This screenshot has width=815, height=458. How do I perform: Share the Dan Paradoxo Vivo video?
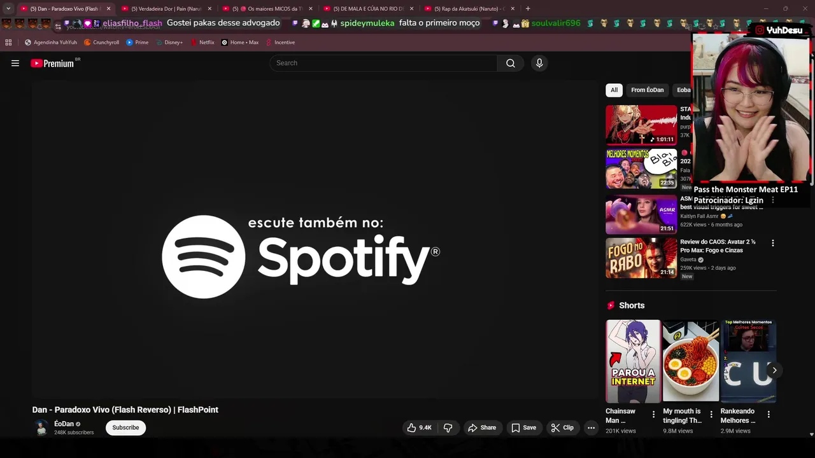point(482,427)
